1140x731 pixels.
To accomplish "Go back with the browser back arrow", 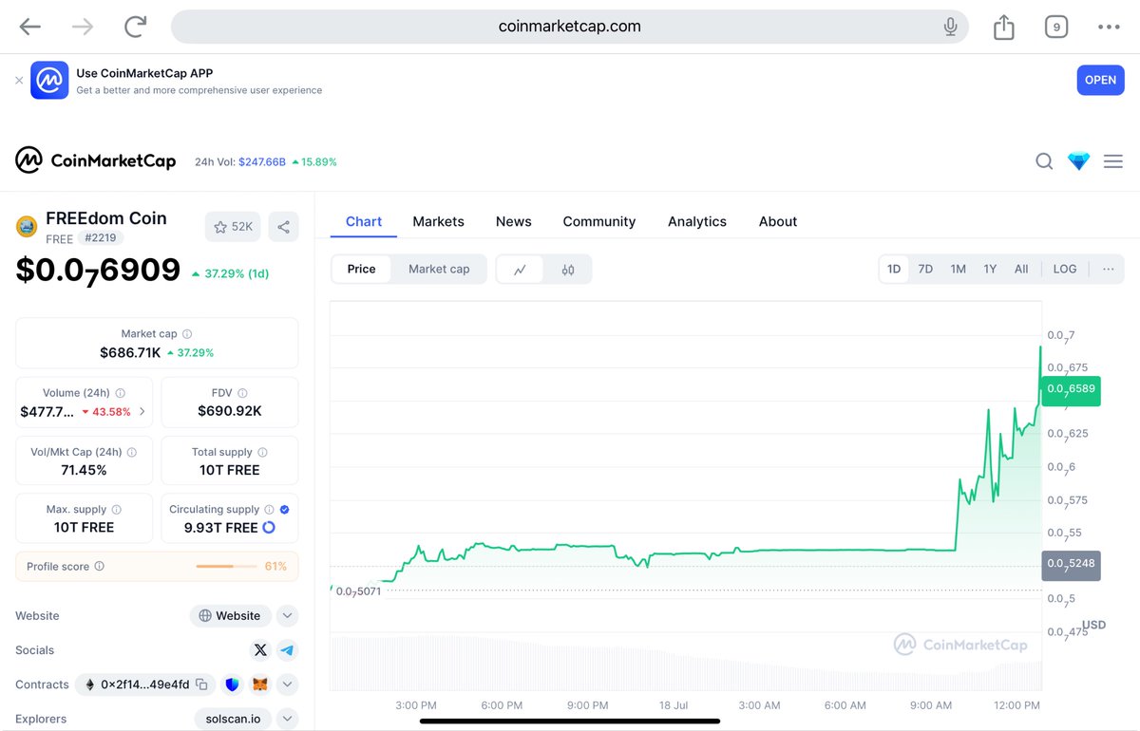I will [30, 27].
